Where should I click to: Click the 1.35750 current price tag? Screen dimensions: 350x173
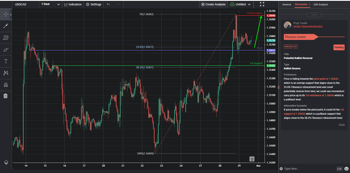click(x=271, y=41)
